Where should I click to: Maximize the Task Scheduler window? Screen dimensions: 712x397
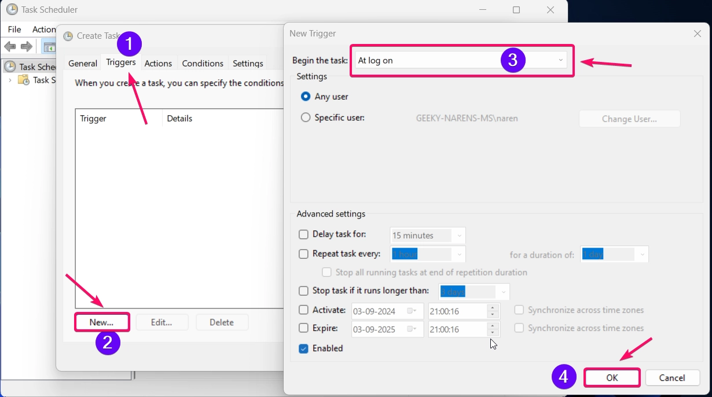point(516,10)
